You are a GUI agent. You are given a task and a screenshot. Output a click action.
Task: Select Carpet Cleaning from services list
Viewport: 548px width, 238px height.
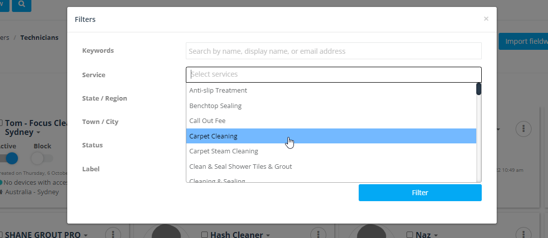point(331,136)
